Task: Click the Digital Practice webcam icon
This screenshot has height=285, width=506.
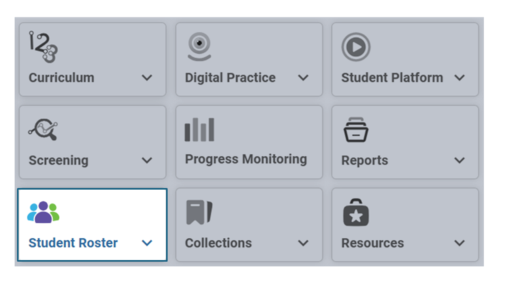Action: tap(199, 47)
